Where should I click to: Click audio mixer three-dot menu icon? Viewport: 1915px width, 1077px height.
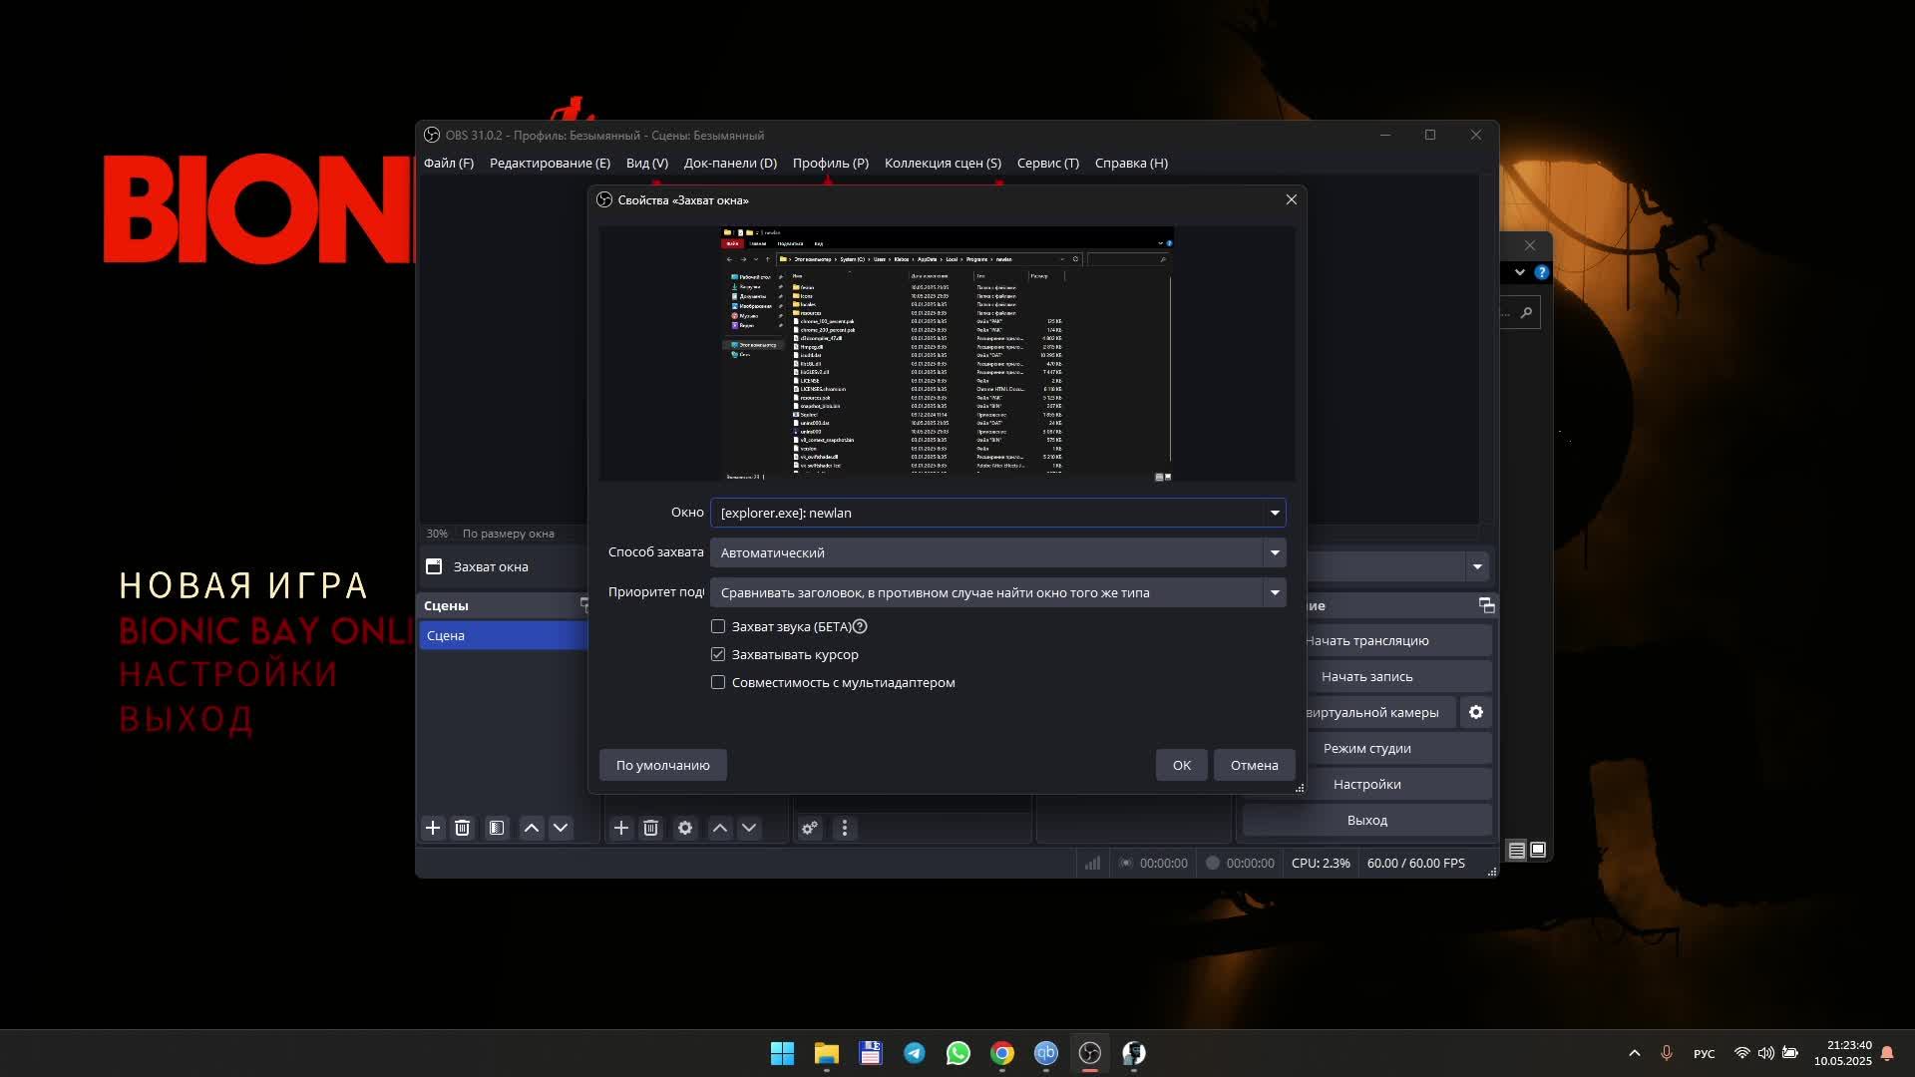(x=845, y=828)
